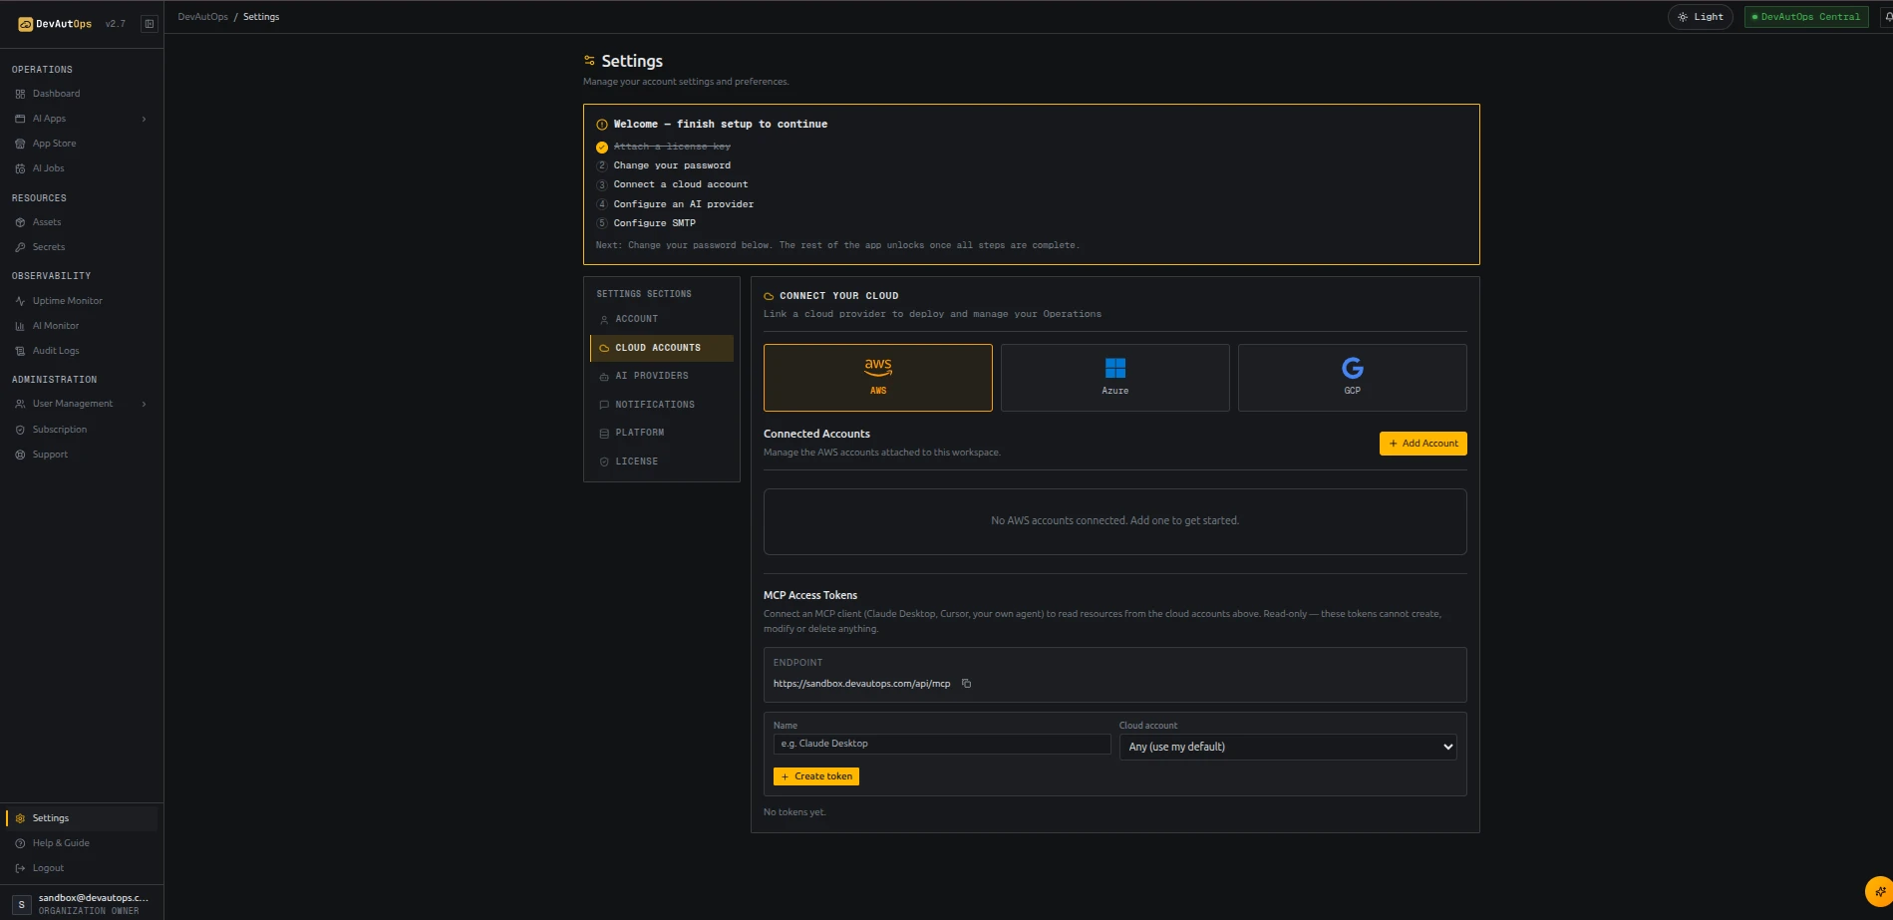
Task: Open the Cloud account dropdown
Action: coord(1288,747)
